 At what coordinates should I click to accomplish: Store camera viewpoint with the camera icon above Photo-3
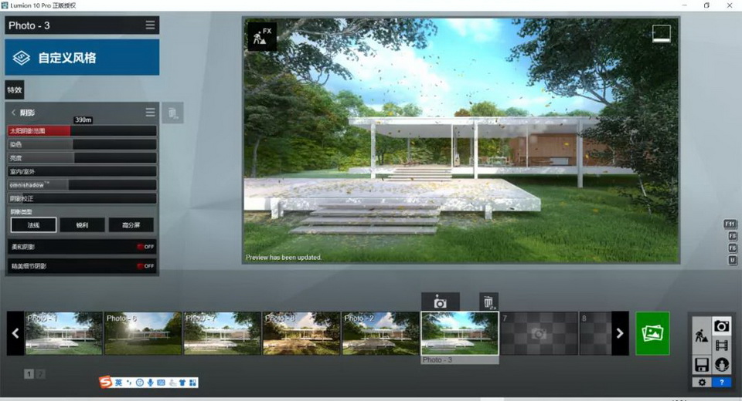coord(440,302)
